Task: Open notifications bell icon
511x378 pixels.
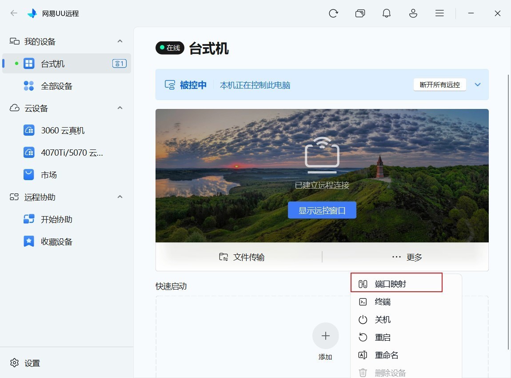Action: pyautogui.click(x=387, y=13)
